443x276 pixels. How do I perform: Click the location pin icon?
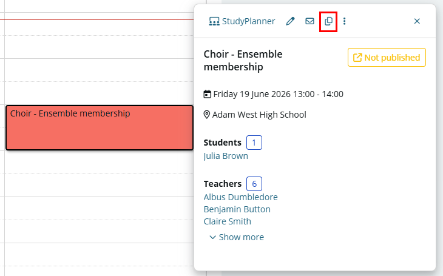(x=207, y=115)
